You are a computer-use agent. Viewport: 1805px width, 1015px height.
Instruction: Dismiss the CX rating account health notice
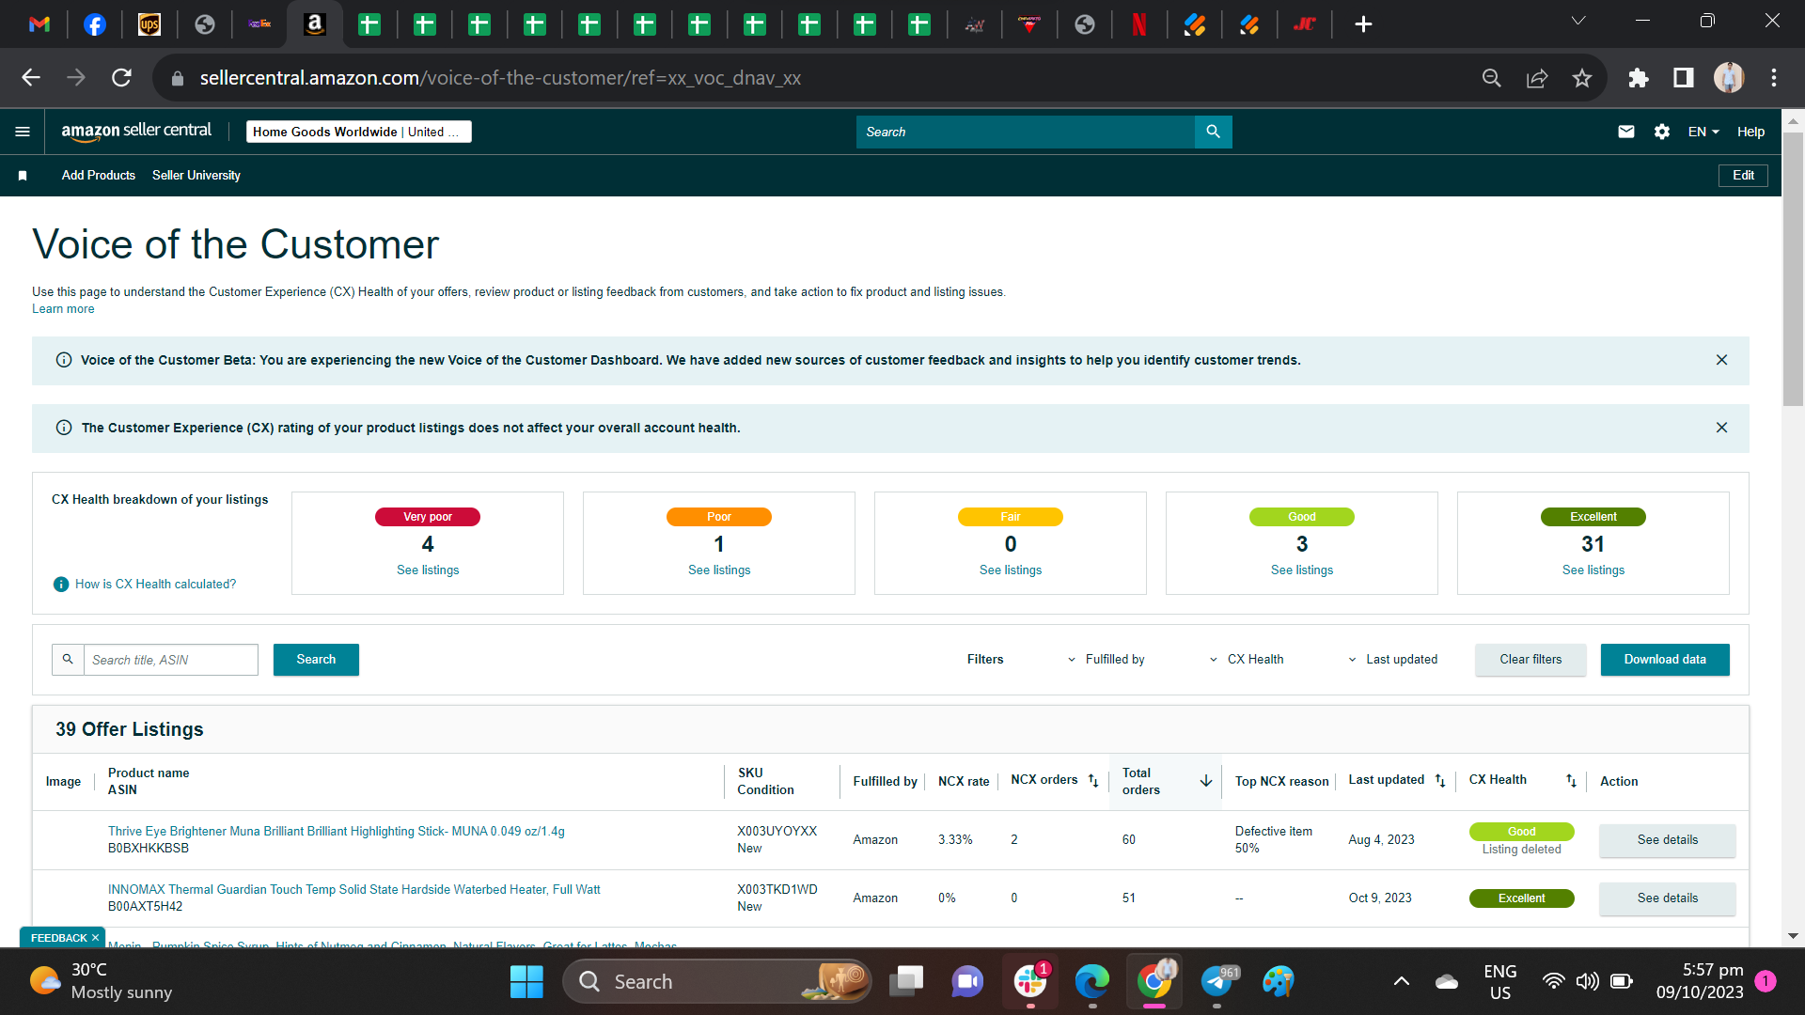1721,428
